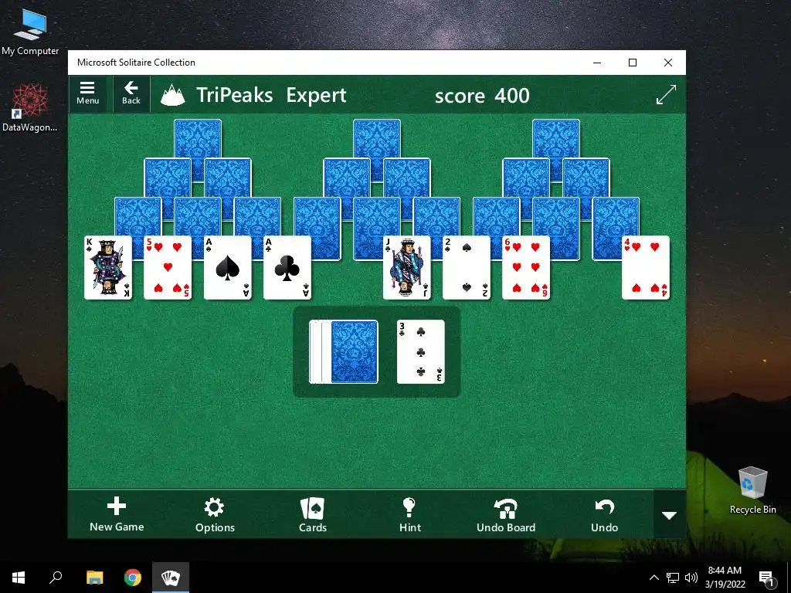
Task: Go Back using the arrow button
Action: point(131,93)
